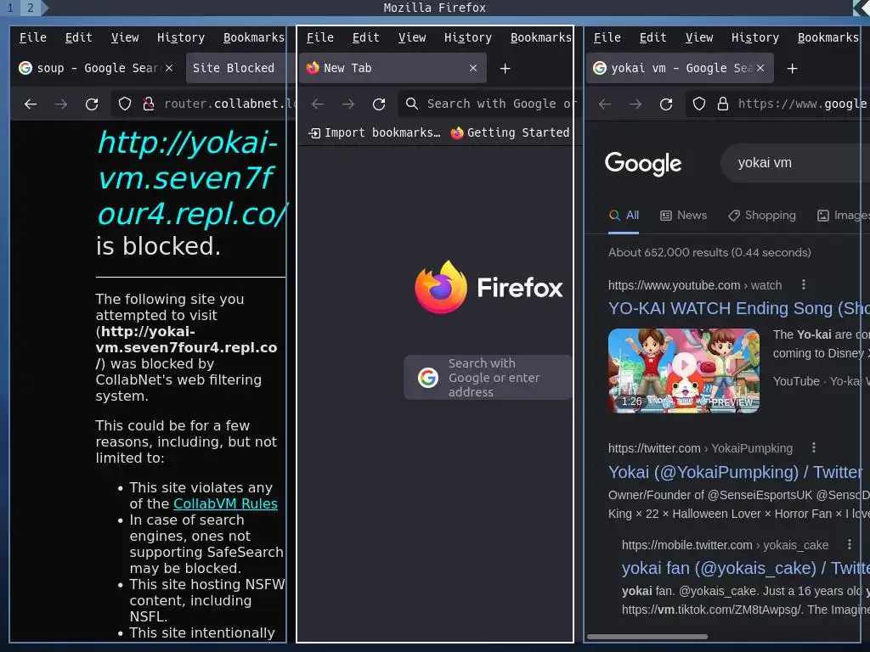Select News search filter tab
Image resolution: width=870 pixels, height=652 pixels.
[x=684, y=215]
